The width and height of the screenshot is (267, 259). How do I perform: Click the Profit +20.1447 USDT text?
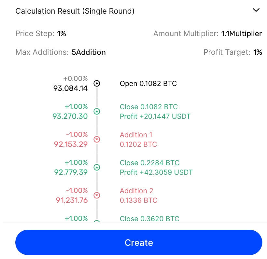coord(155,116)
